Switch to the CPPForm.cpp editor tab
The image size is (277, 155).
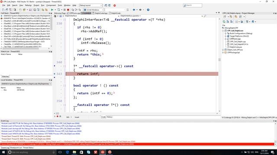[74, 13]
